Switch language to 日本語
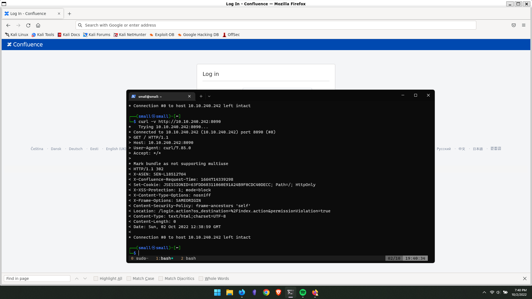Screen dimensions: 532x299 pos(478,149)
